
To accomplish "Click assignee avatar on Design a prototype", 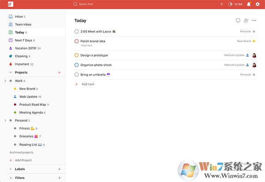I will [254, 55].
